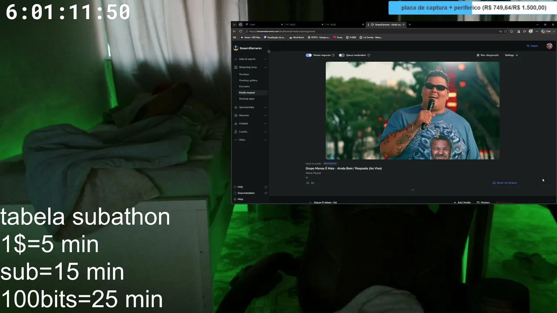Click the Add Media button
This screenshot has height=313, width=557.
pyautogui.click(x=462, y=203)
